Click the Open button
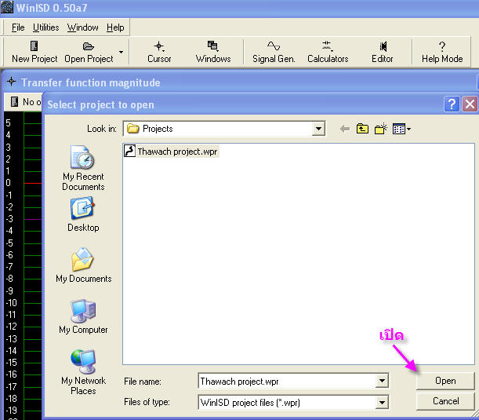 tap(445, 381)
